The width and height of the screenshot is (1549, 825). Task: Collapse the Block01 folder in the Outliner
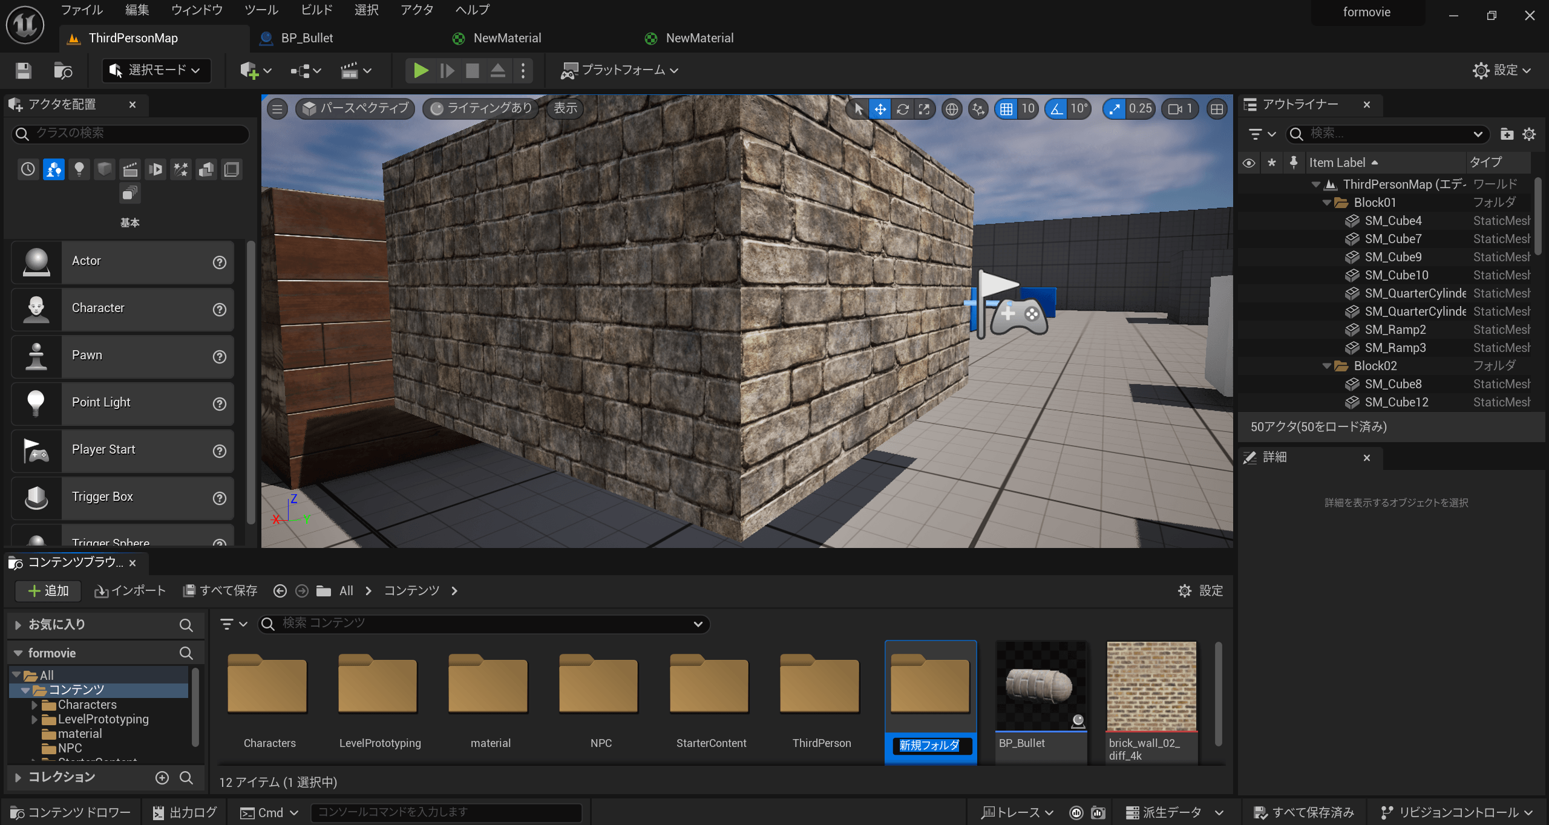[x=1327, y=203]
